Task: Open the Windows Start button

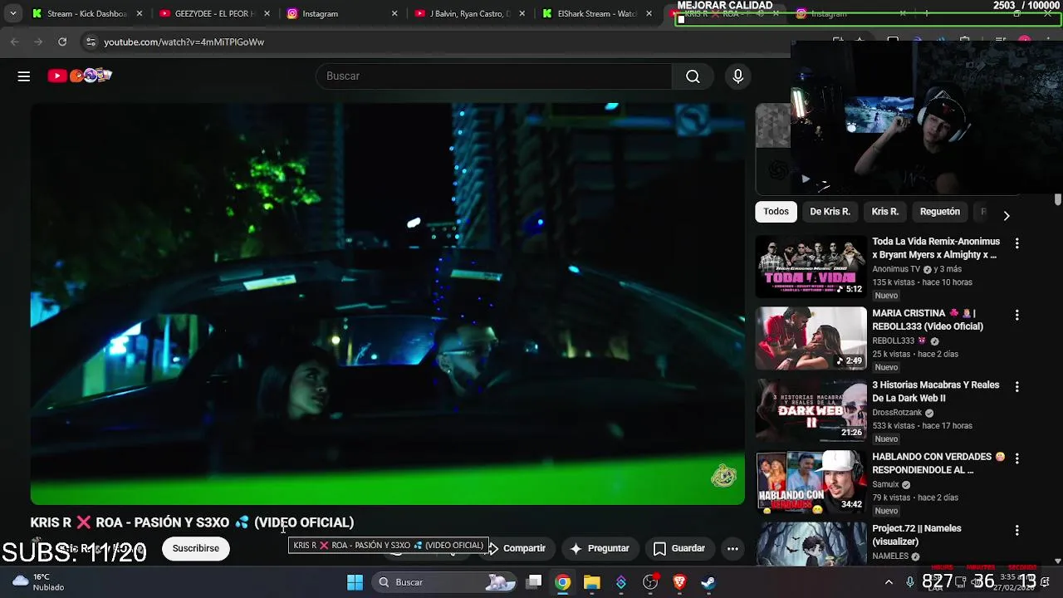Action: [355, 582]
